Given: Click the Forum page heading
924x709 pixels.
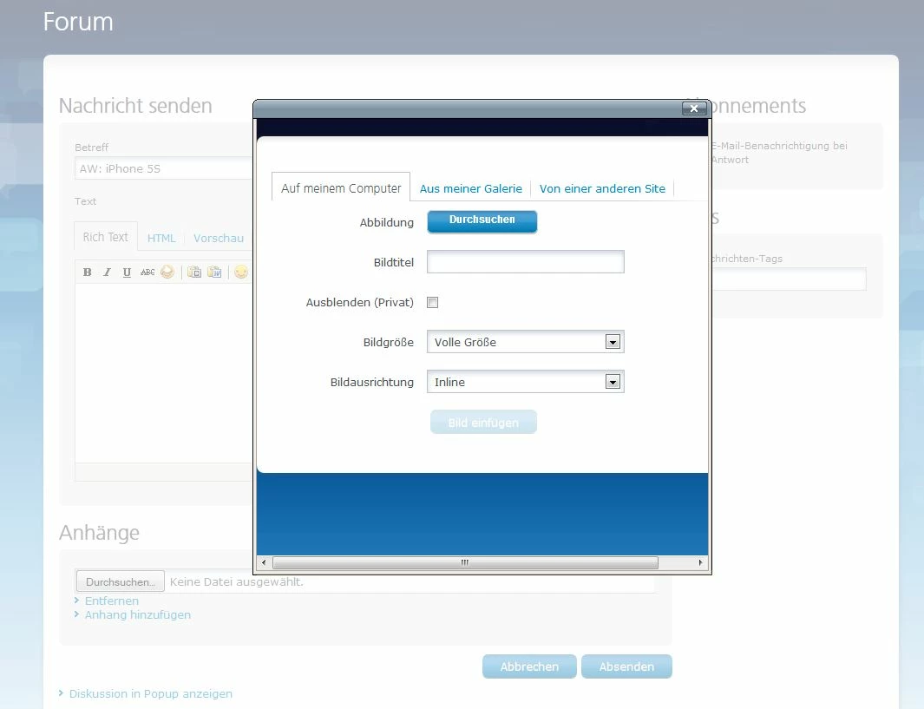Looking at the screenshot, I should pyautogui.click(x=78, y=22).
